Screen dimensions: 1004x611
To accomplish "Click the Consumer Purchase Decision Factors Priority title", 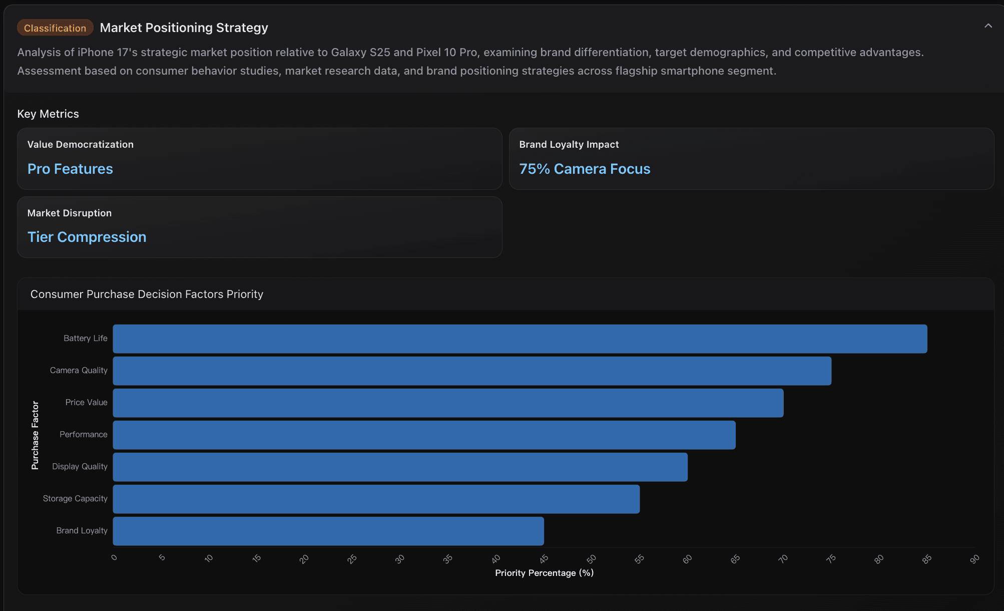I will [x=147, y=294].
